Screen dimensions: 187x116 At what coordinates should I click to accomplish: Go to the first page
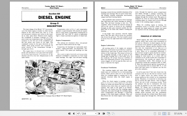[x=69, y=114]
